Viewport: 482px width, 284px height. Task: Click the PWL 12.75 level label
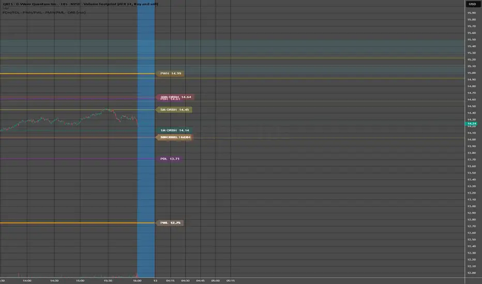[170, 223]
